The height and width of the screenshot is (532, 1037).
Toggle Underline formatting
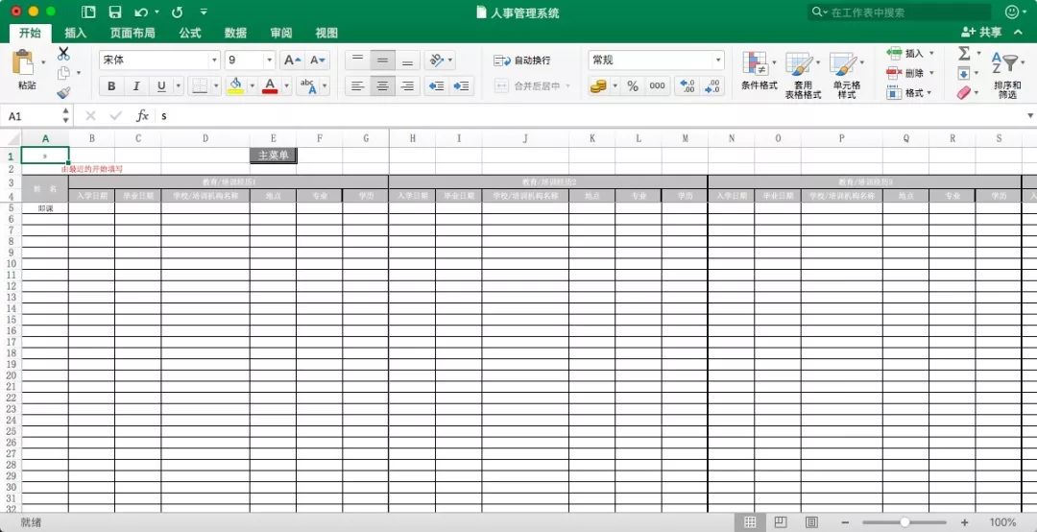[161, 86]
